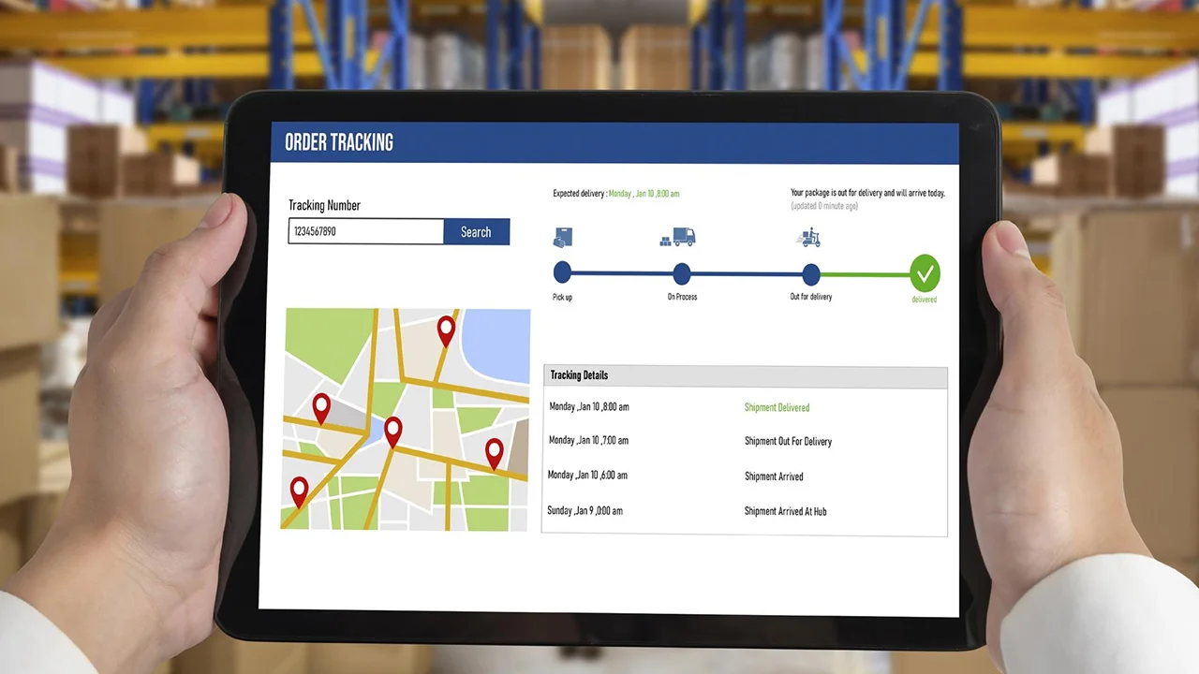Click the delivery truck icon above On Process
The width and height of the screenshot is (1199, 674).
[x=678, y=238]
